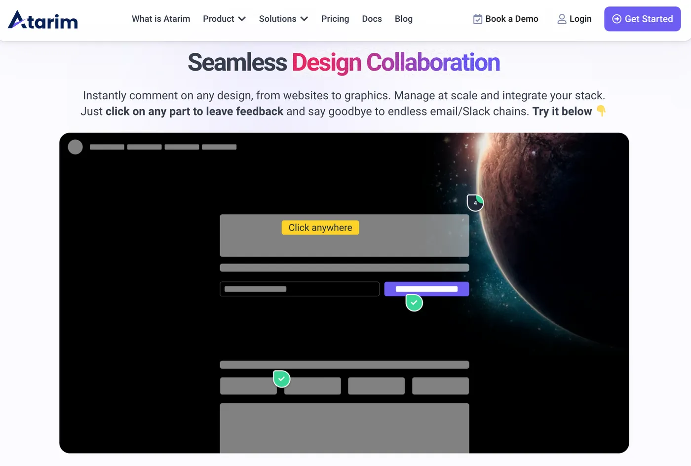
Task: Click the arrow icon in Get Started
Action: click(616, 19)
